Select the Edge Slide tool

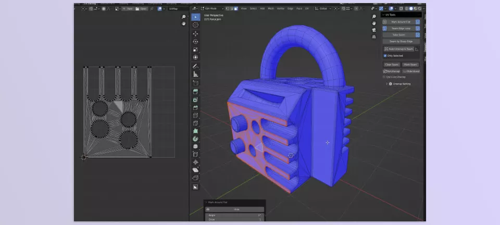click(x=195, y=154)
